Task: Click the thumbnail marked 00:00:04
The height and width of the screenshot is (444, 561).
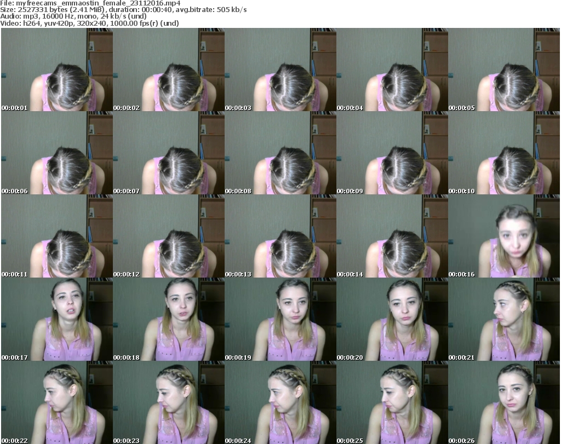Action: (392, 70)
